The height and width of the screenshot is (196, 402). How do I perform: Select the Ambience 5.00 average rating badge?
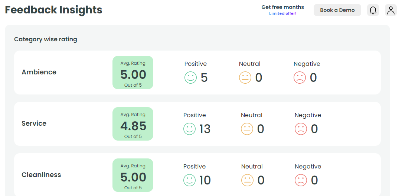133,73
